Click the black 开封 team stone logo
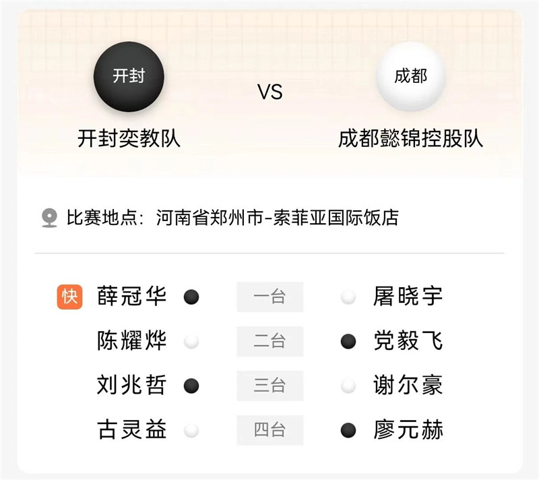Screen dimensions: 539x480 [129, 76]
